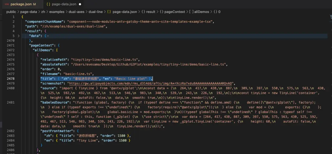Screen dimensions: 332x154
Task: Click line number 2478 in the gutter
Action: (x=11, y=79)
